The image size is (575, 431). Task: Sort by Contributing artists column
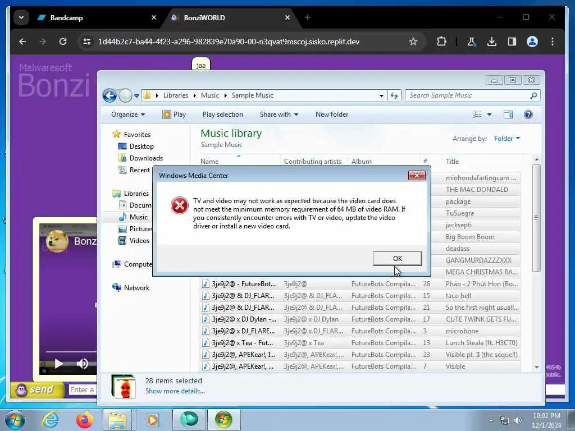(312, 161)
